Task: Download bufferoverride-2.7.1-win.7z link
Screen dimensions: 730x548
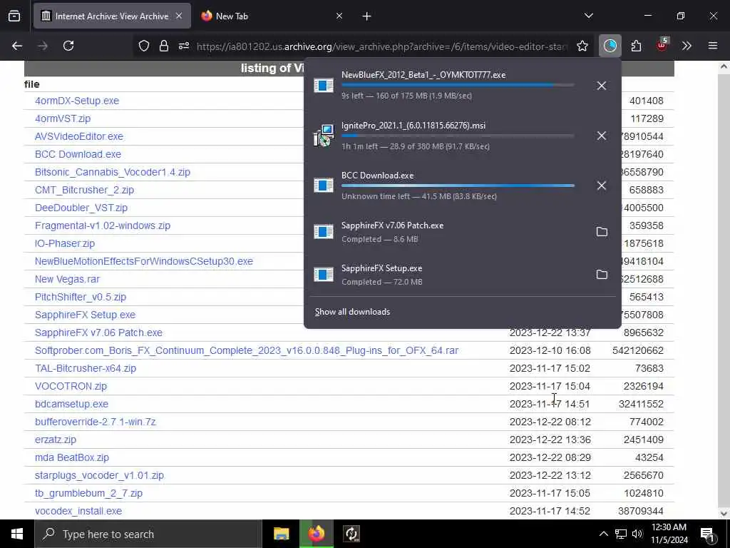Action: (96, 422)
